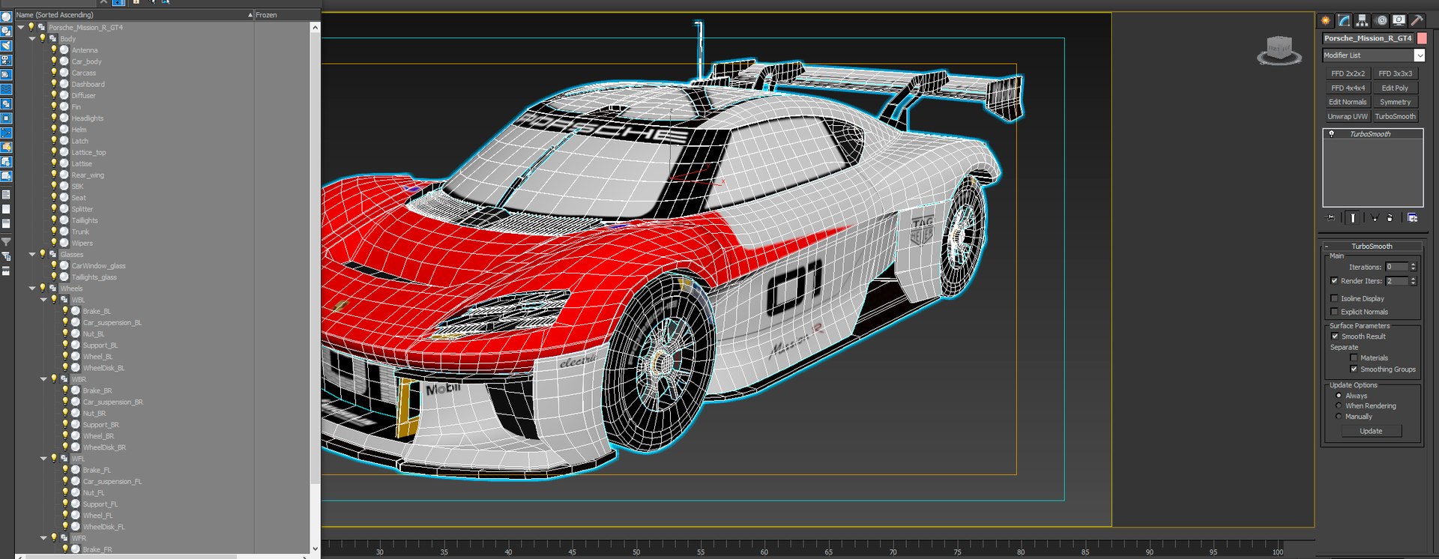1439x559 pixels.
Task: Apply the FFD 3x3x3 modifier button
Action: click(1396, 73)
